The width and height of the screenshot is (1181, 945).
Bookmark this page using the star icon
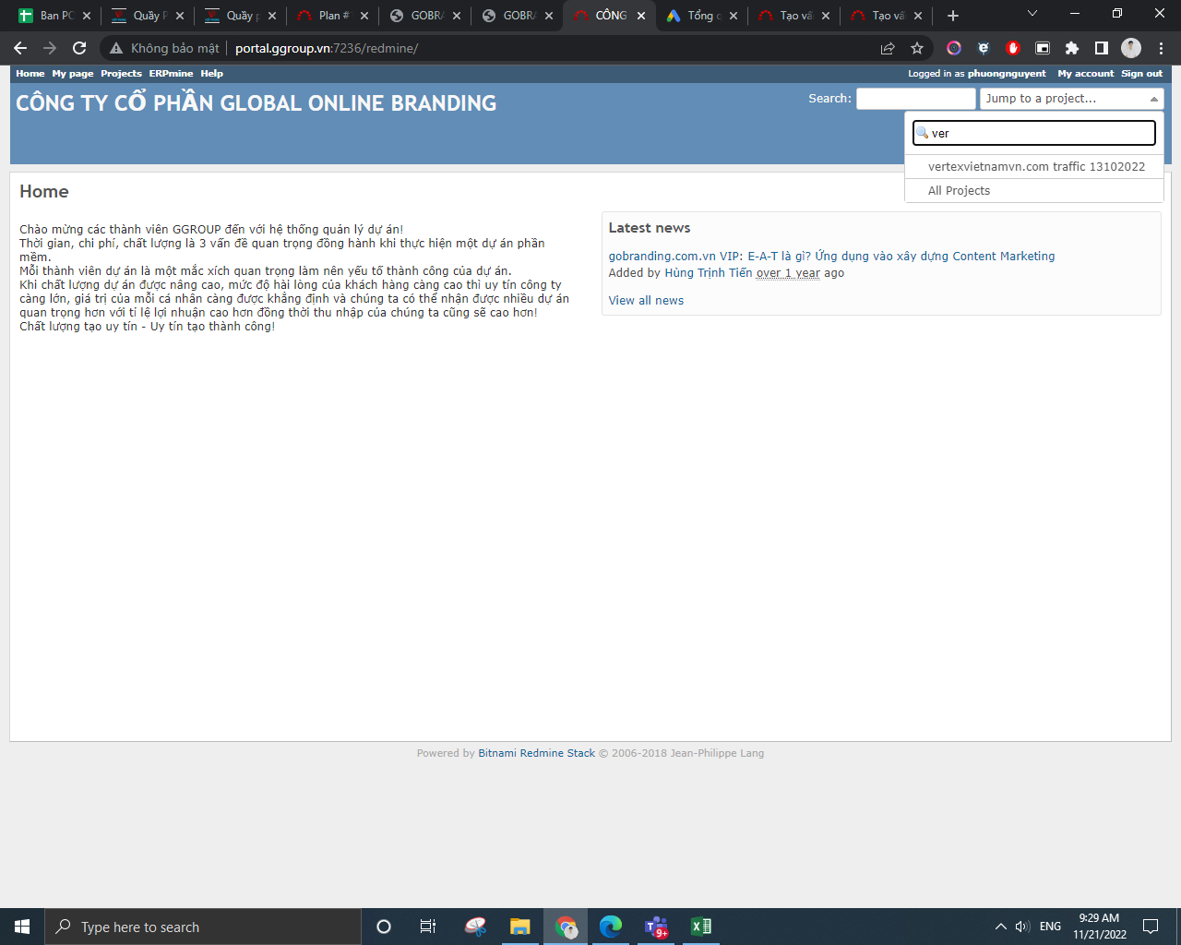click(916, 48)
